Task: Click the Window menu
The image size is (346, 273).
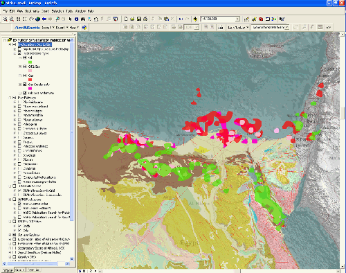Action: coord(80,11)
